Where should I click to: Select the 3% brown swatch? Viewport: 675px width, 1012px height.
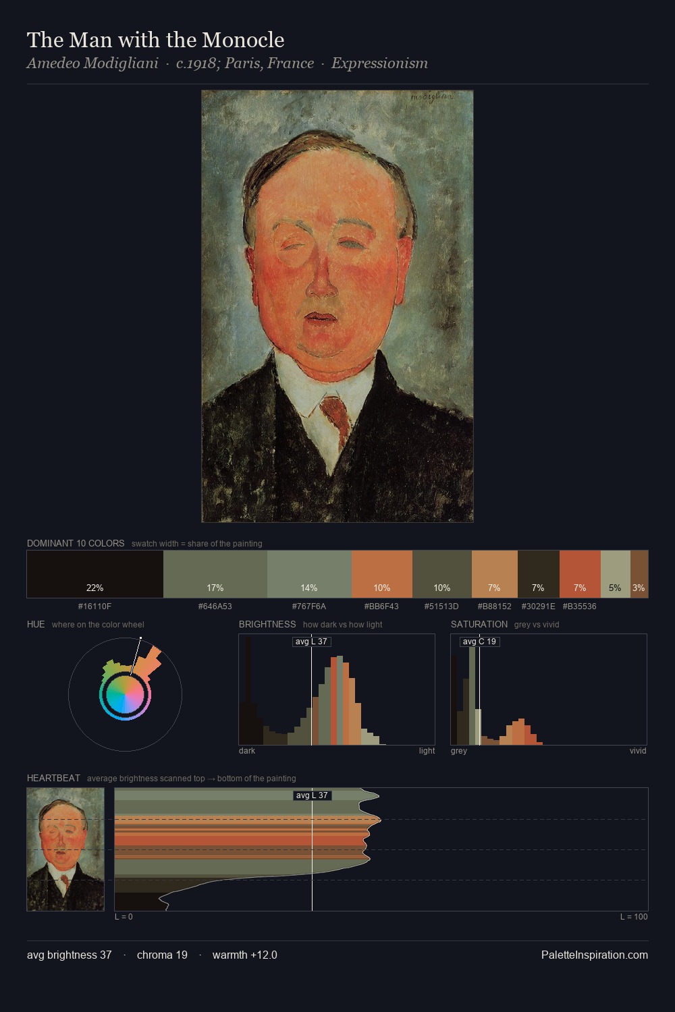[639, 574]
